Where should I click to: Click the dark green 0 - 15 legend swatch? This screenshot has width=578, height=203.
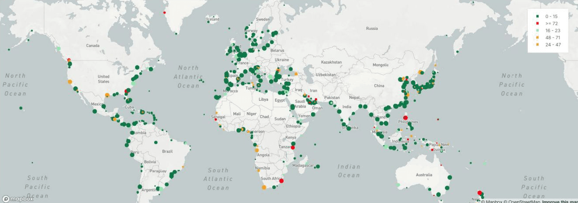pyautogui.click(x=537, y=16)
